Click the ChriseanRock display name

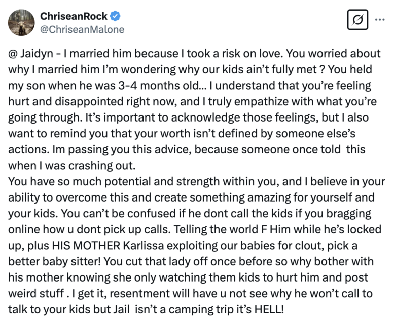pos(74,16)
